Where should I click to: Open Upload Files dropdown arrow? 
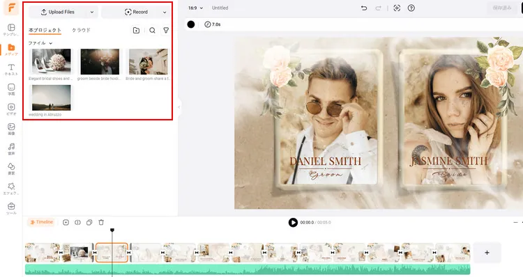pyautogui.click(x=92, y=12)
